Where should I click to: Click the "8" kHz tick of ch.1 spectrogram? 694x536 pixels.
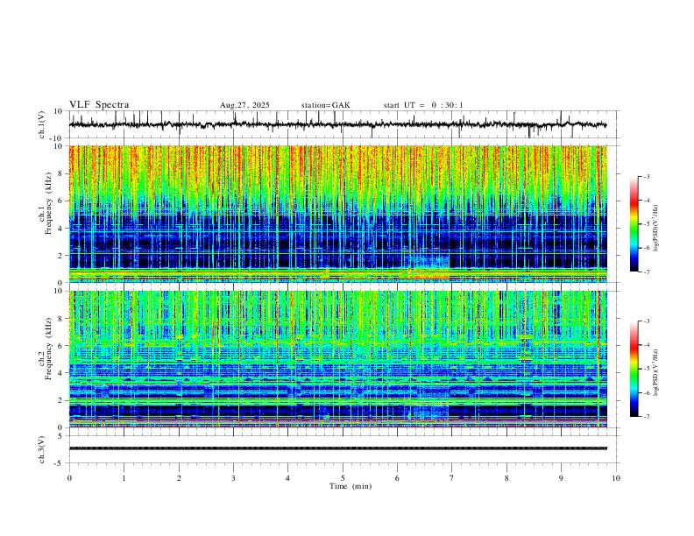61,173
